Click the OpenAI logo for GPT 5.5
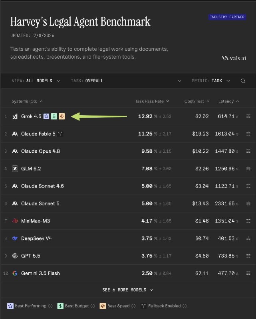The height and width of the screenshot is (319, 256). pos(15,256)
